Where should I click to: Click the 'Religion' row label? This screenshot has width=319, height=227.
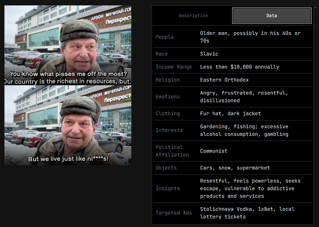click(168, 80)
